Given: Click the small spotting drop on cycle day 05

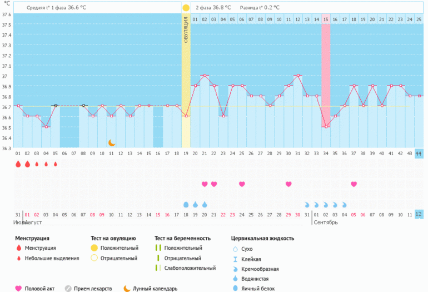Looking at the screenshot, I should point(55,164).
